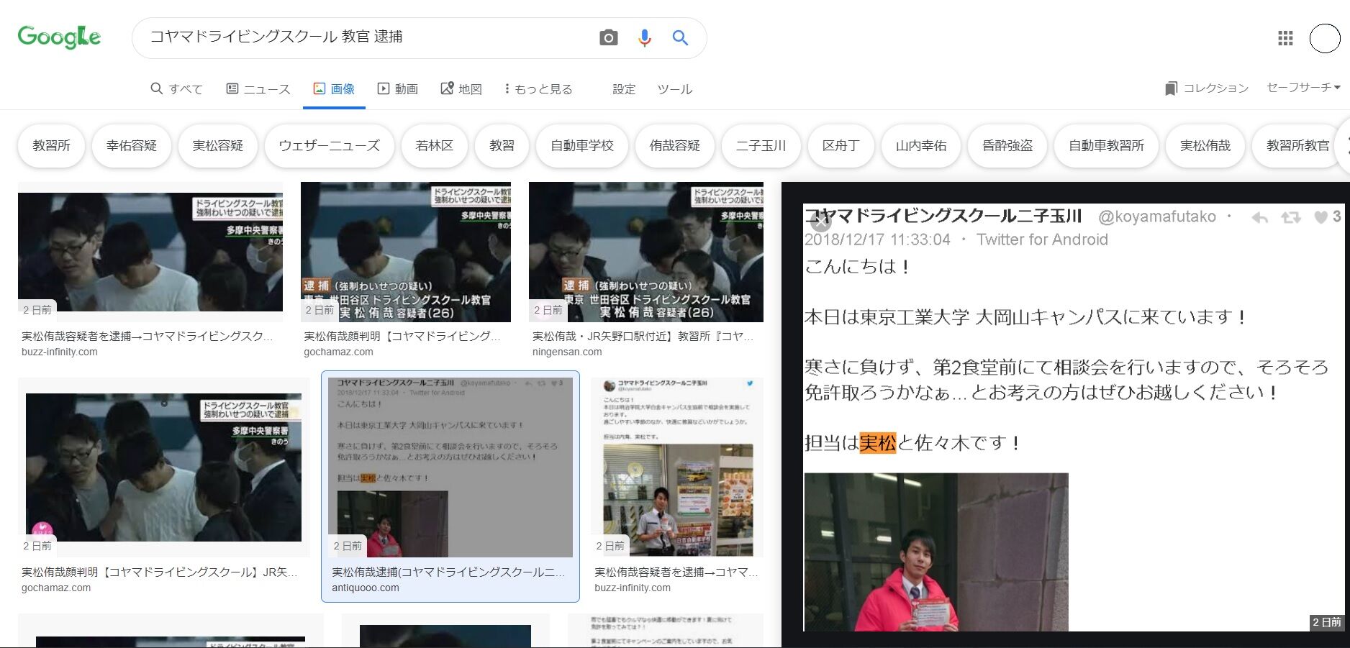Open the selected antiquooo.com tweet thumbnail
The height and width of the screenshot is (648, 1350).
[450, 467]
